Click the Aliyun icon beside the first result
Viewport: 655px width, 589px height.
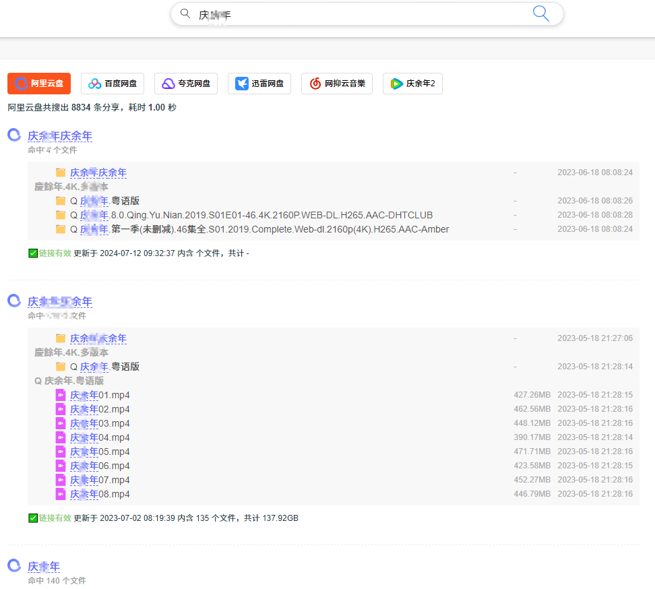coord(14,135)
